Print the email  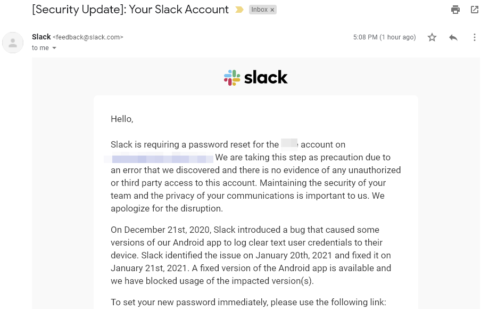coord(455,10)
